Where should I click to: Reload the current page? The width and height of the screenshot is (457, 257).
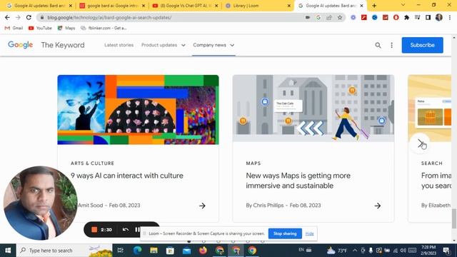29,17
